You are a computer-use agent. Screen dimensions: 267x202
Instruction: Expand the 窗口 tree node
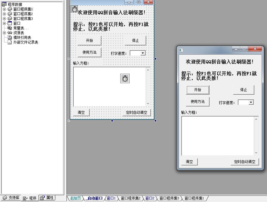click(4, 23)
